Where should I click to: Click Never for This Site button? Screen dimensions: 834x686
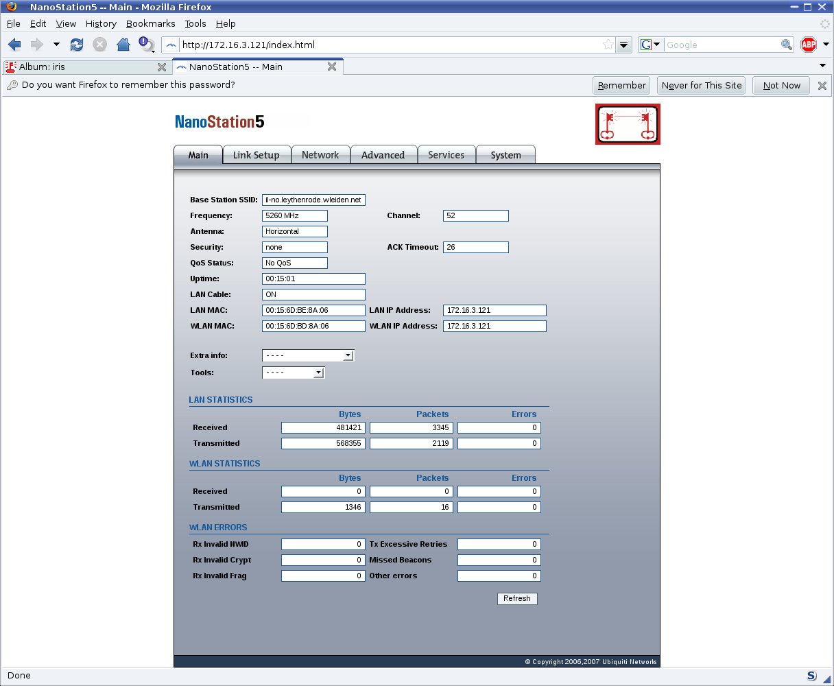pyautogui.click(x=701, y=86)
